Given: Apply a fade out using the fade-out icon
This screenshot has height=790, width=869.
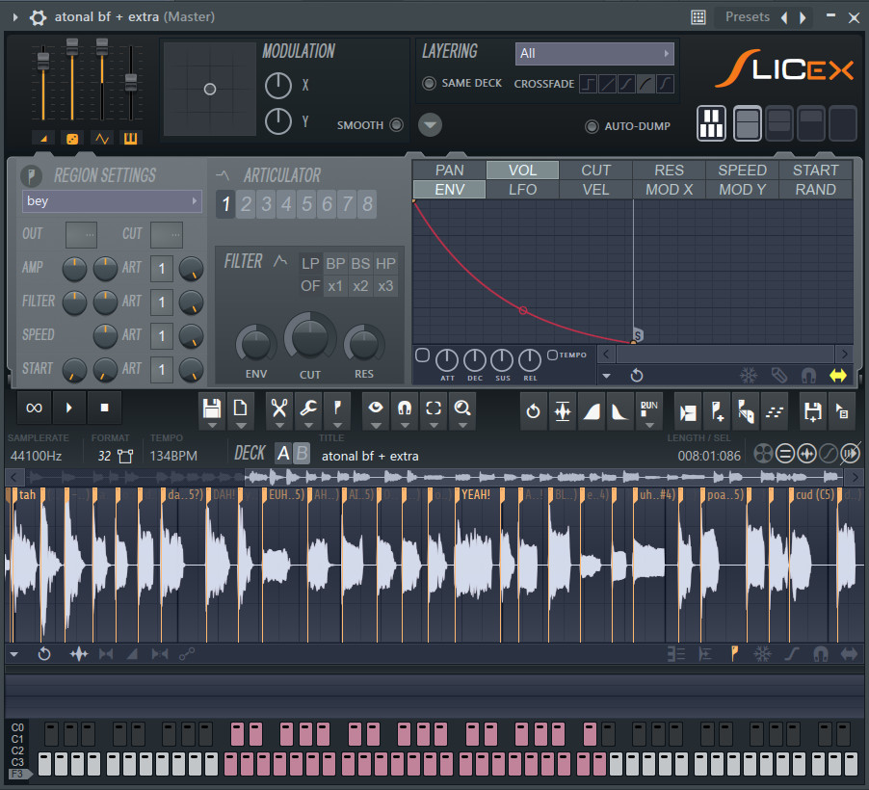Looking at the screenshot, I should pos(619,409).
